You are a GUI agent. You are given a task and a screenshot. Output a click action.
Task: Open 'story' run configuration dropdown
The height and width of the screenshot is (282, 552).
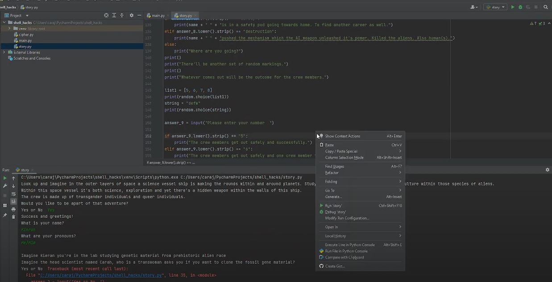coord(495,7)
